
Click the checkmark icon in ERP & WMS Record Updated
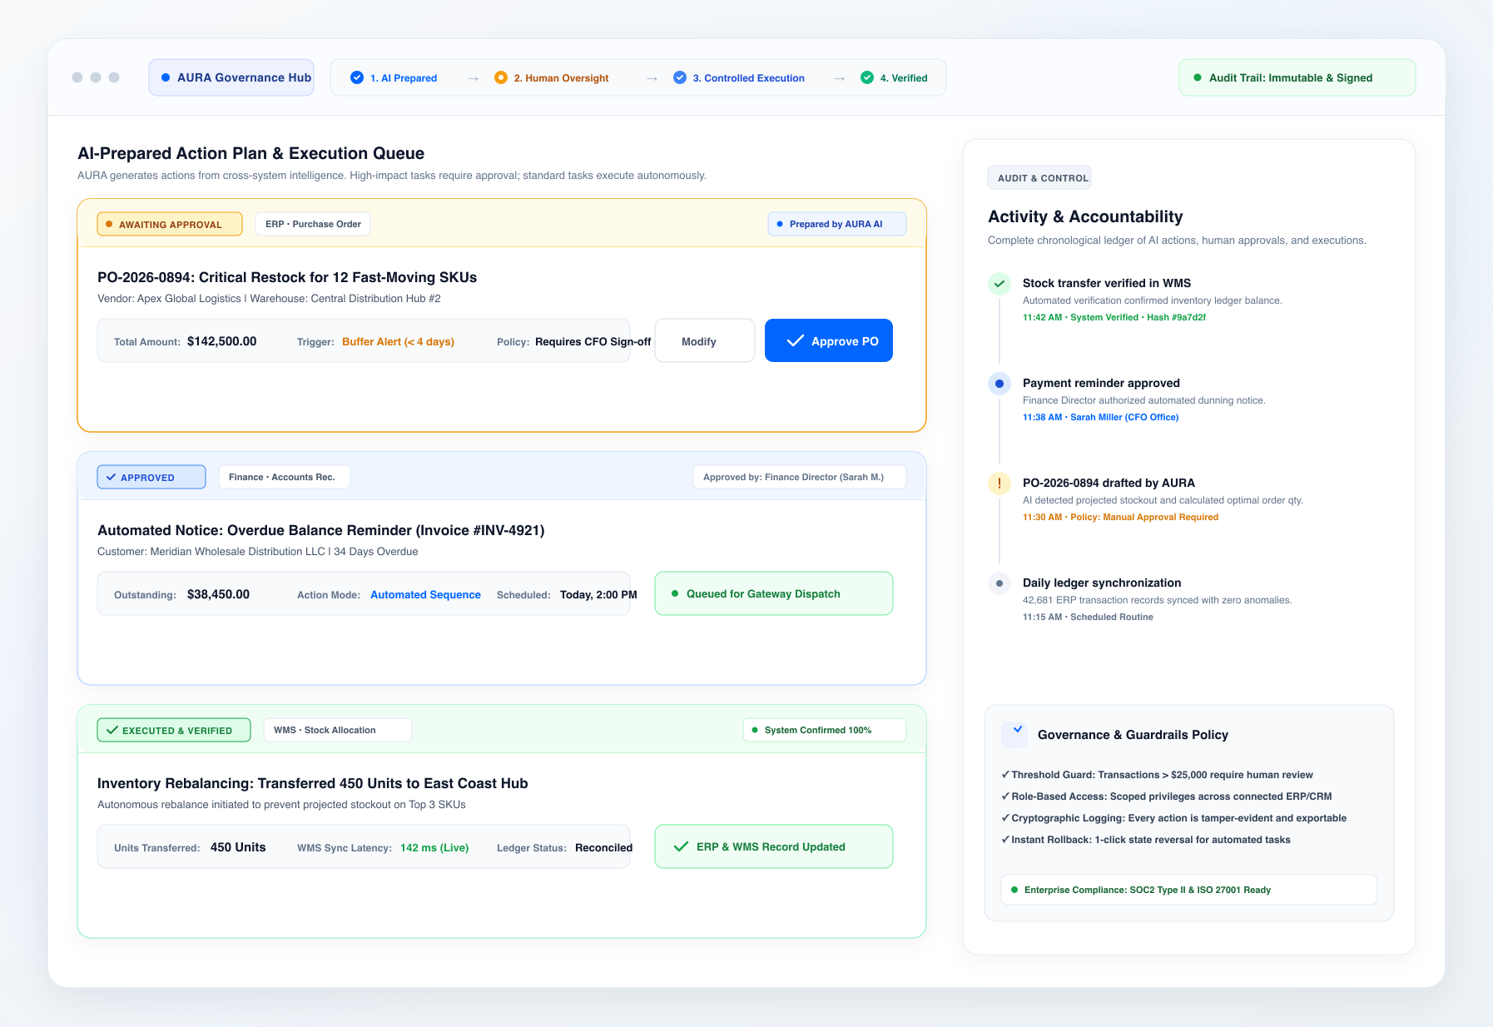click(x=681, y=846)
